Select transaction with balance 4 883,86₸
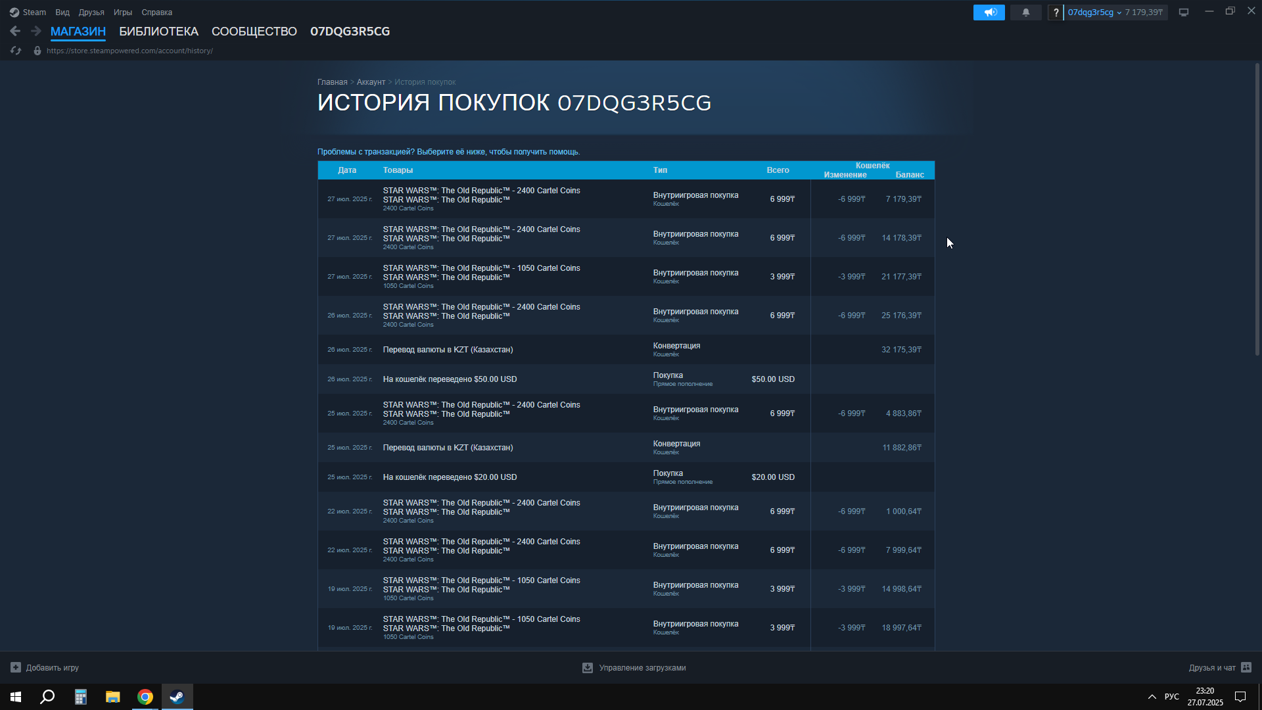1262x710 pixels. 626,414
